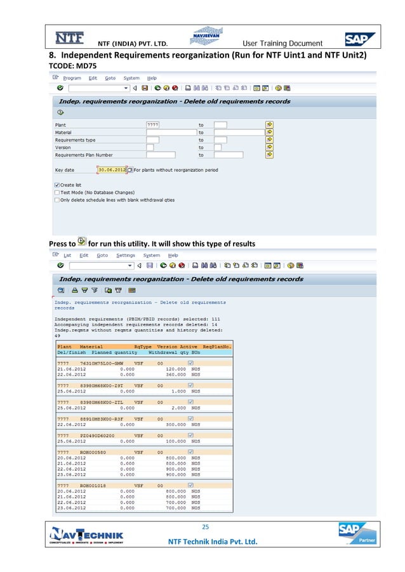The width and height of the screenshot is (405, 572).
Task: Open multiple selection for Requirements Plan Number
Action: [x=270, y=155]
